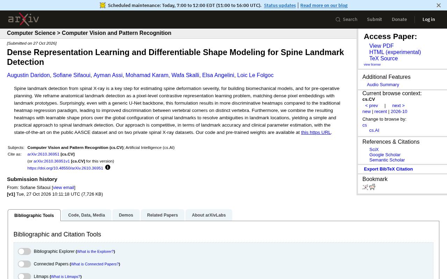447x279 pixels.
Task: Switch to Code, Data, Media tab
Action: click(x=87, y=215)
